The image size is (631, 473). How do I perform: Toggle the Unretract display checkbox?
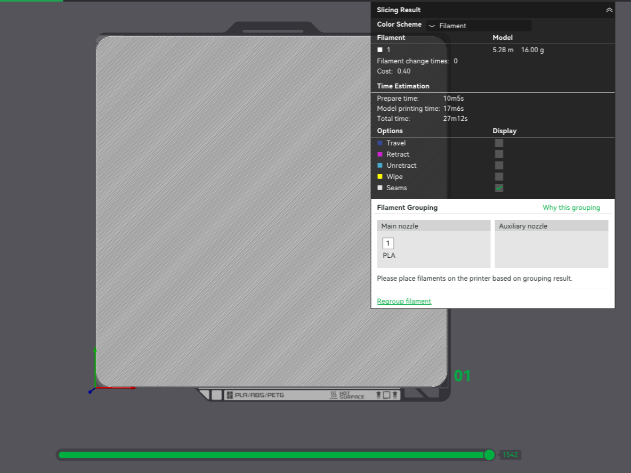(x=499, y=165)
